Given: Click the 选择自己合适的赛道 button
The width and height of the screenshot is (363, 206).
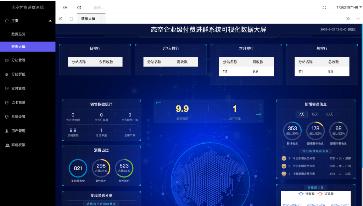Looking at the screenshot, I should pyautogui.click(x=101, y=204).
